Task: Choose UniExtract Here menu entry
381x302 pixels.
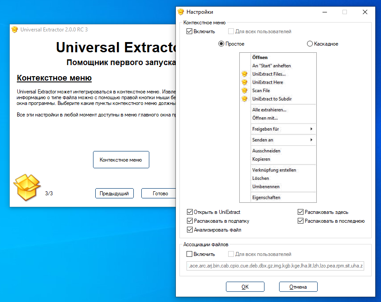Action: point(268,82)
